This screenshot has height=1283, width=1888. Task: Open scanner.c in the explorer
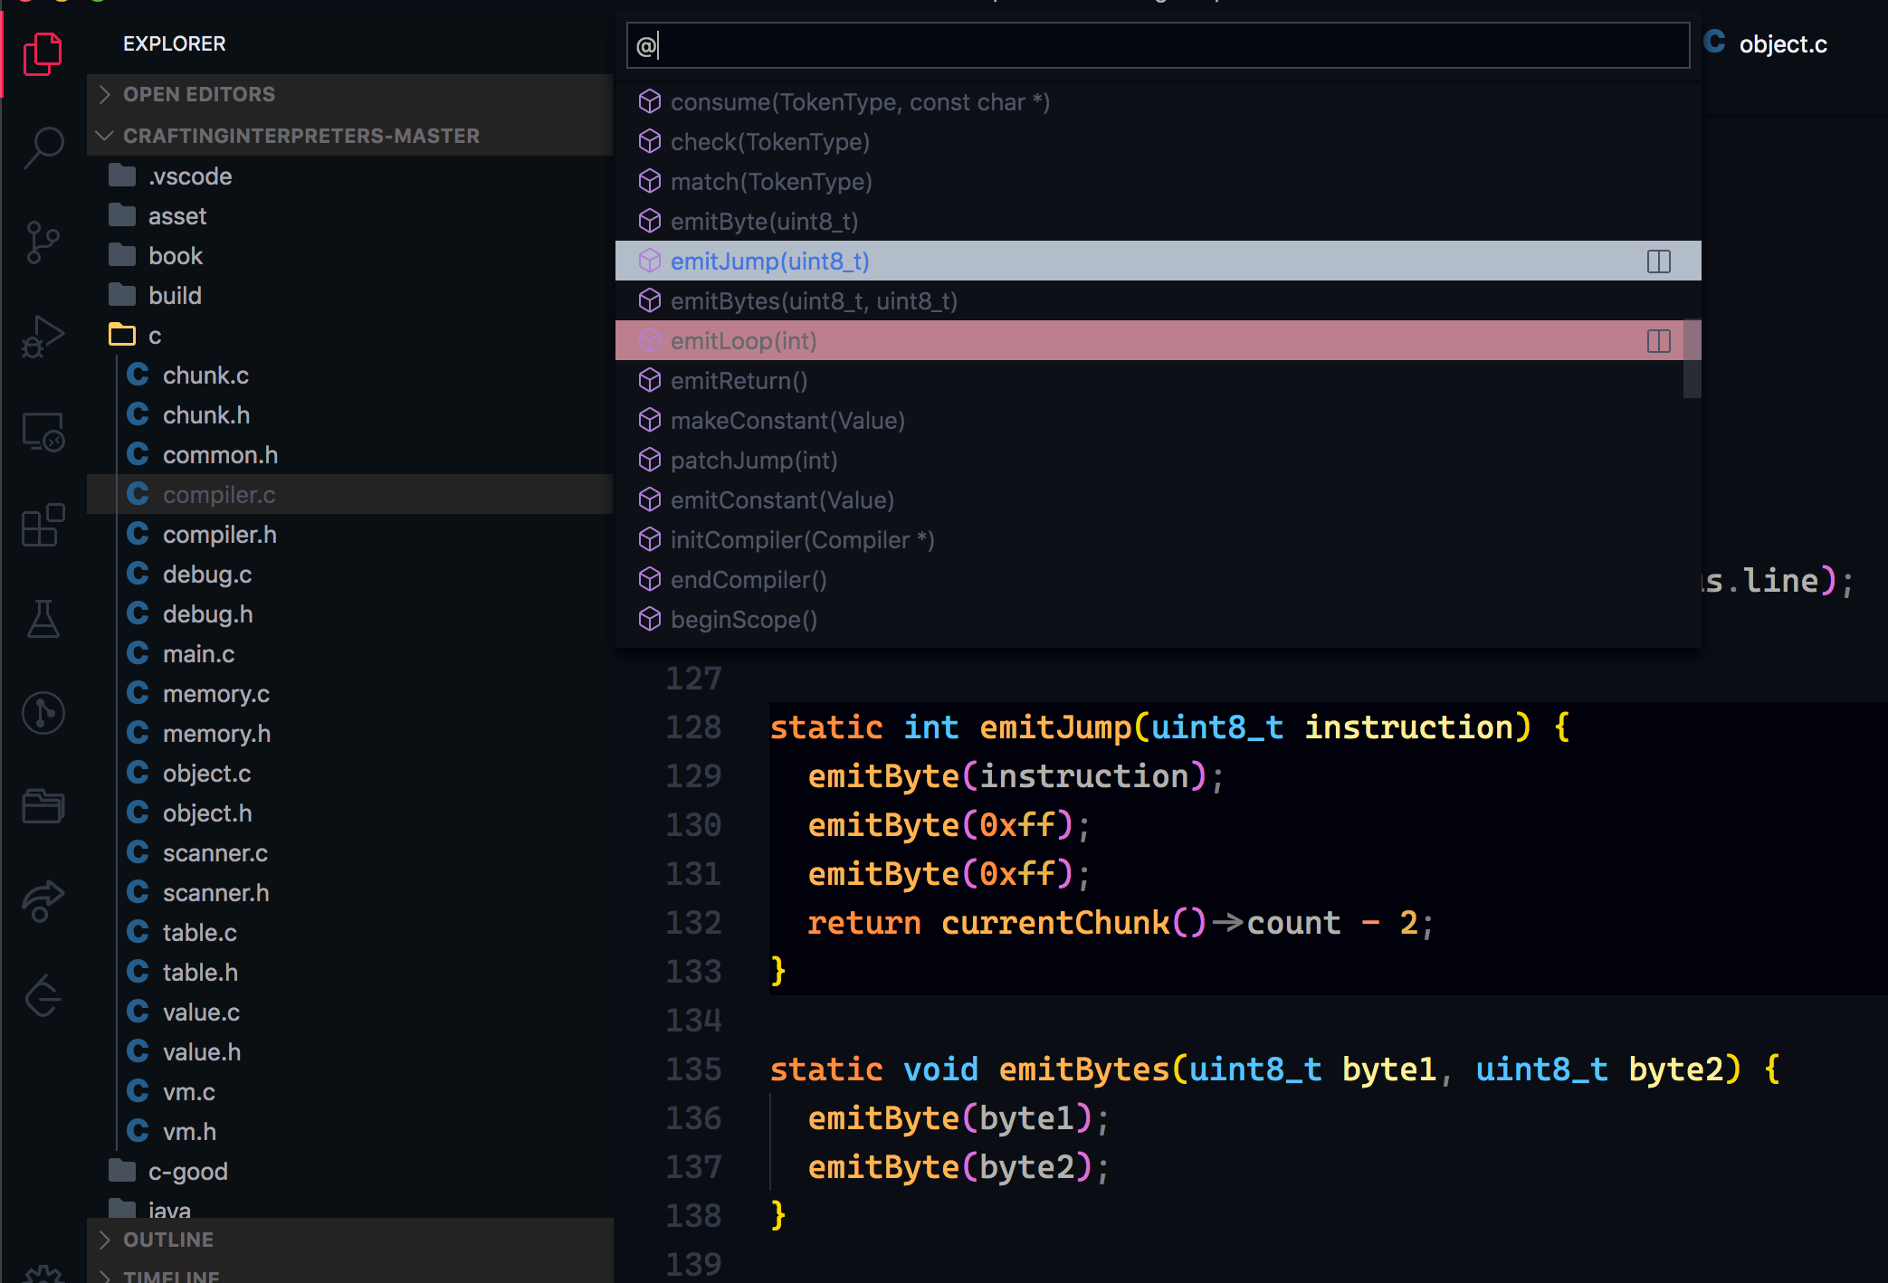pyautogui.click(x=215, y=853)
